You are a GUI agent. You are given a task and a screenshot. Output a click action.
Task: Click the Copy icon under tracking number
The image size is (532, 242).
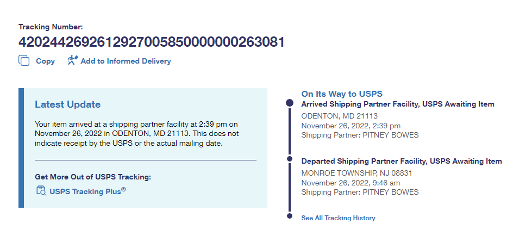pyautogui.click(x=24, y=61)
